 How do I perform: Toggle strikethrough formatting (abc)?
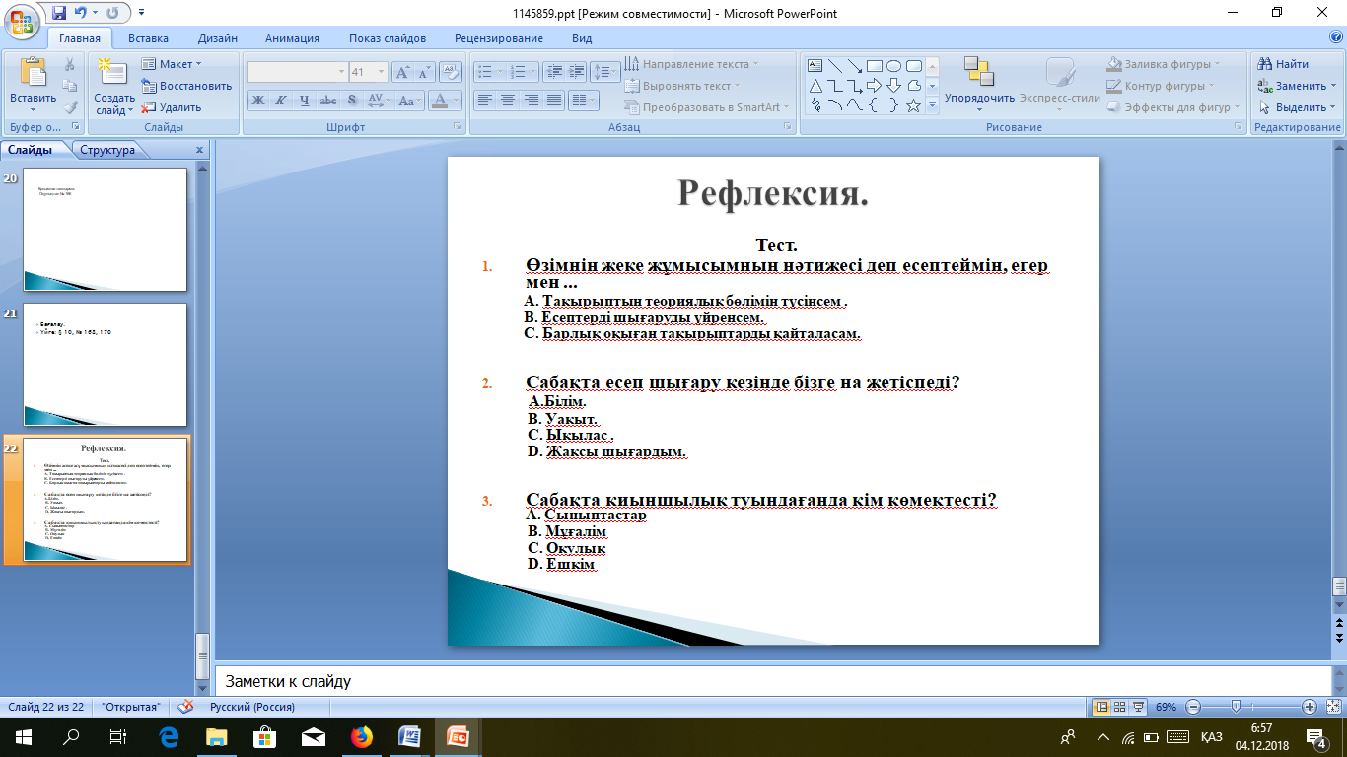coord(328,100)
